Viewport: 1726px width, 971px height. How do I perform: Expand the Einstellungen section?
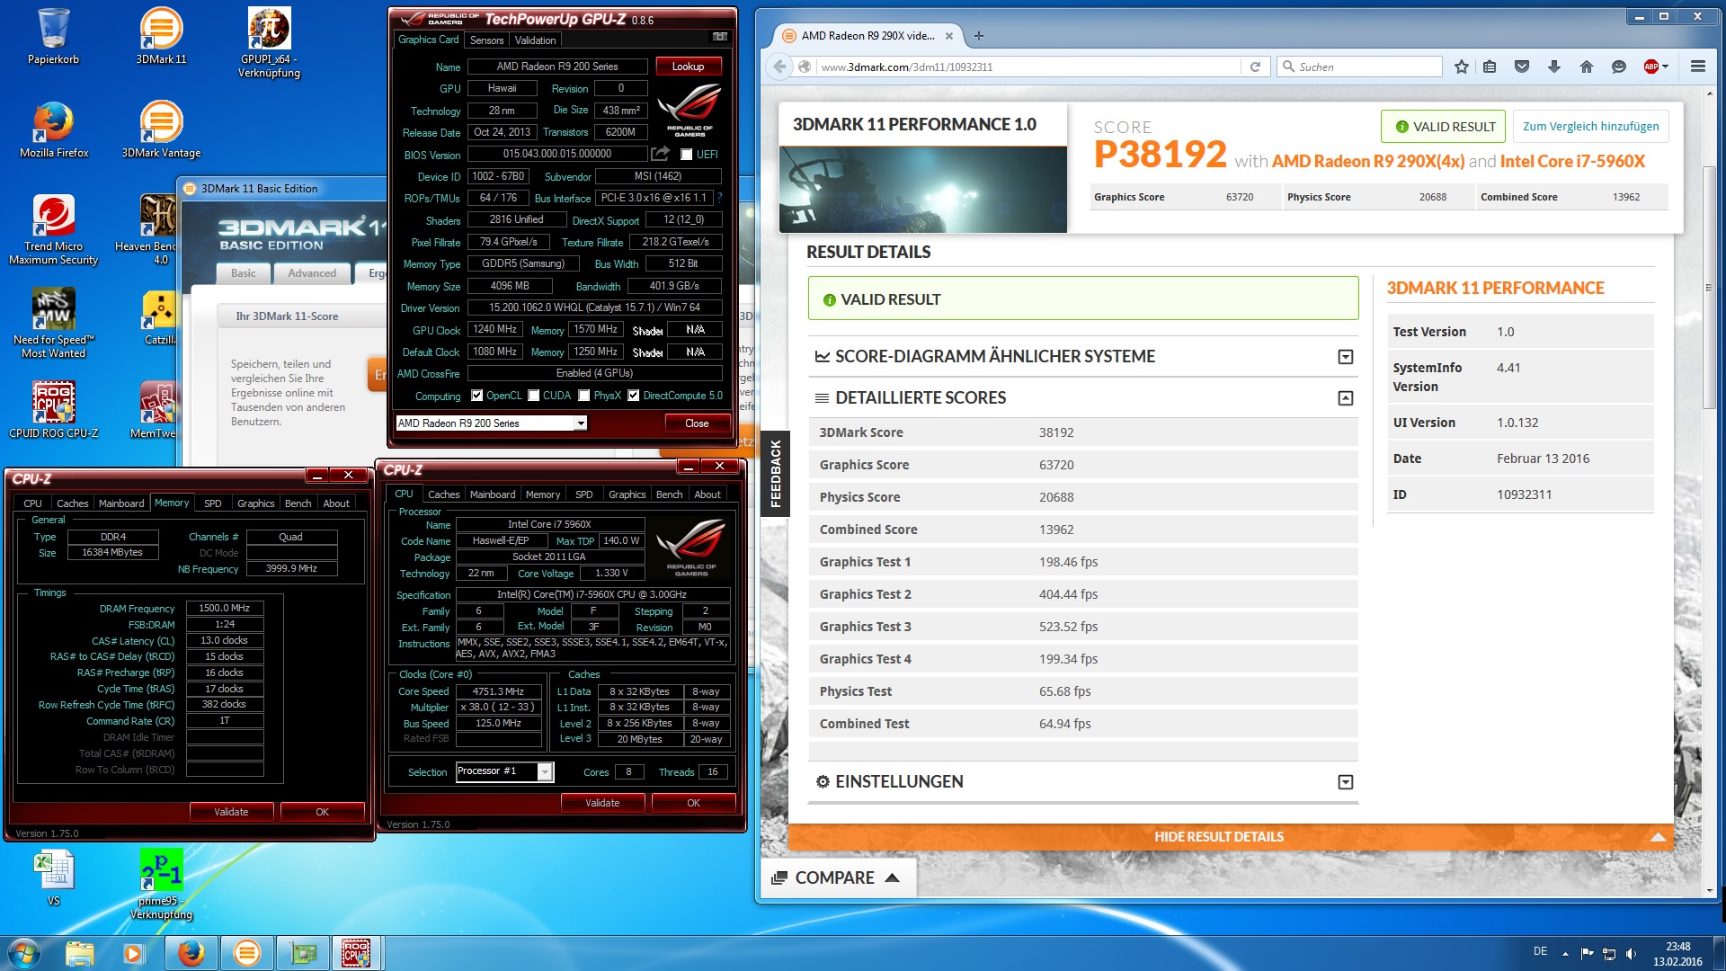click(x=1346, y=782)
